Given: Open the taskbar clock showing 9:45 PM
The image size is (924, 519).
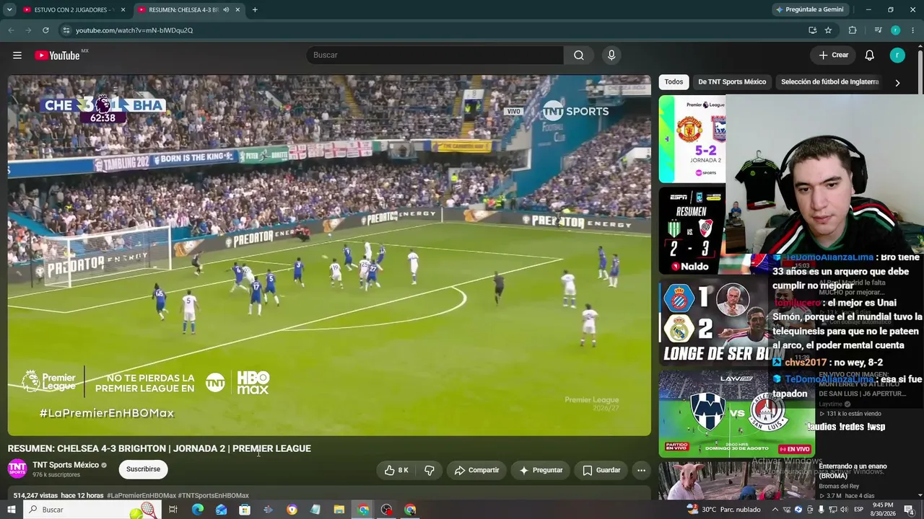Looking at the screenshot, I should [x=883, y=510].
